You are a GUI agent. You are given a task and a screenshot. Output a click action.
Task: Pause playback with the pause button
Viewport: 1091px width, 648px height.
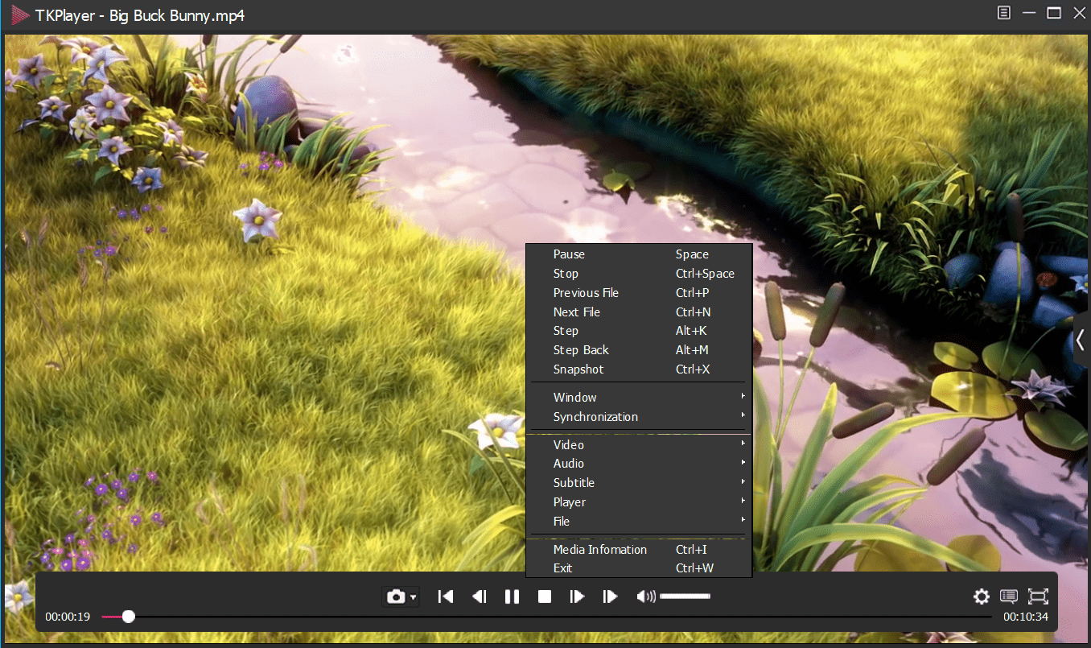click(512, 596)
